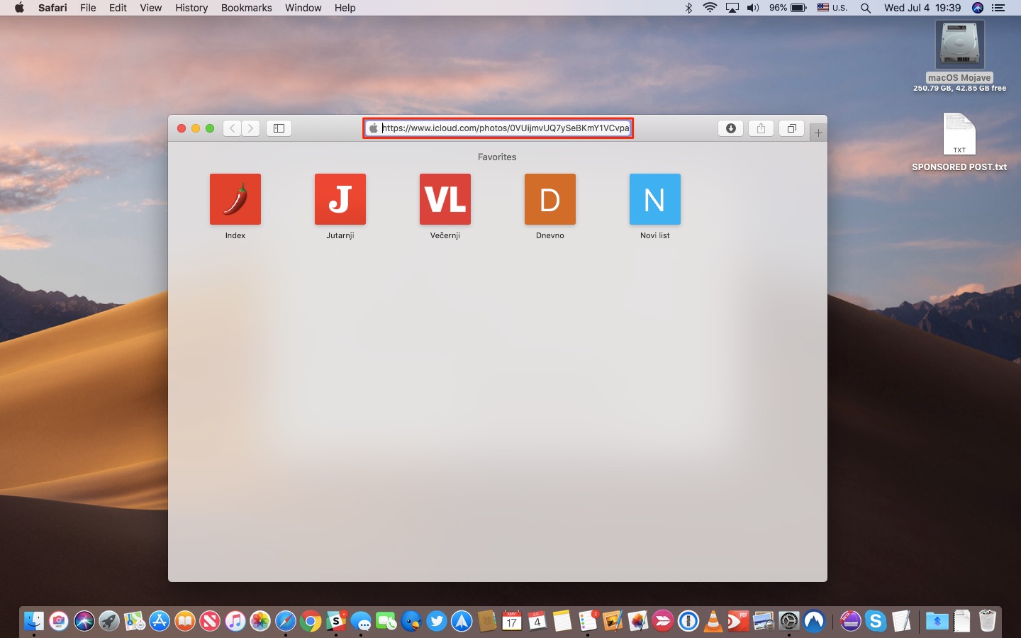This screenshot has height=638, width=1021.
Task: Open the Help menu
Action: tap(345, 8)
